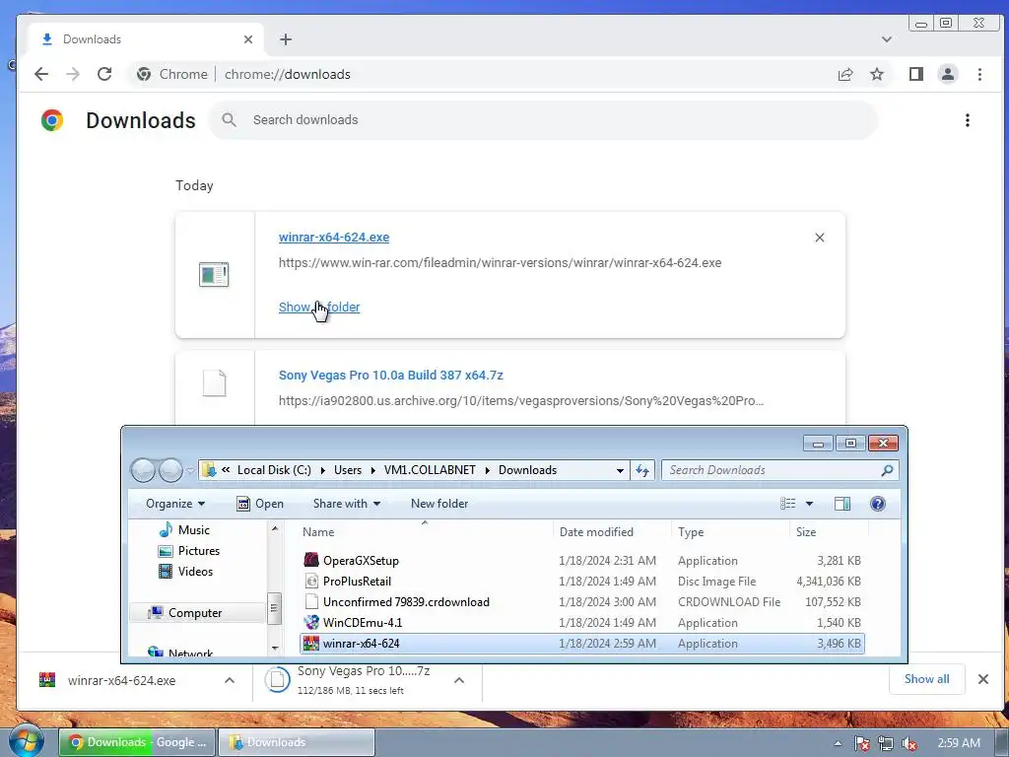The height and width of the screenshot is (757, 1009).
Task: Remove winrar-x64-624.exe from downloads list
Action: click(x=819, y=238)
